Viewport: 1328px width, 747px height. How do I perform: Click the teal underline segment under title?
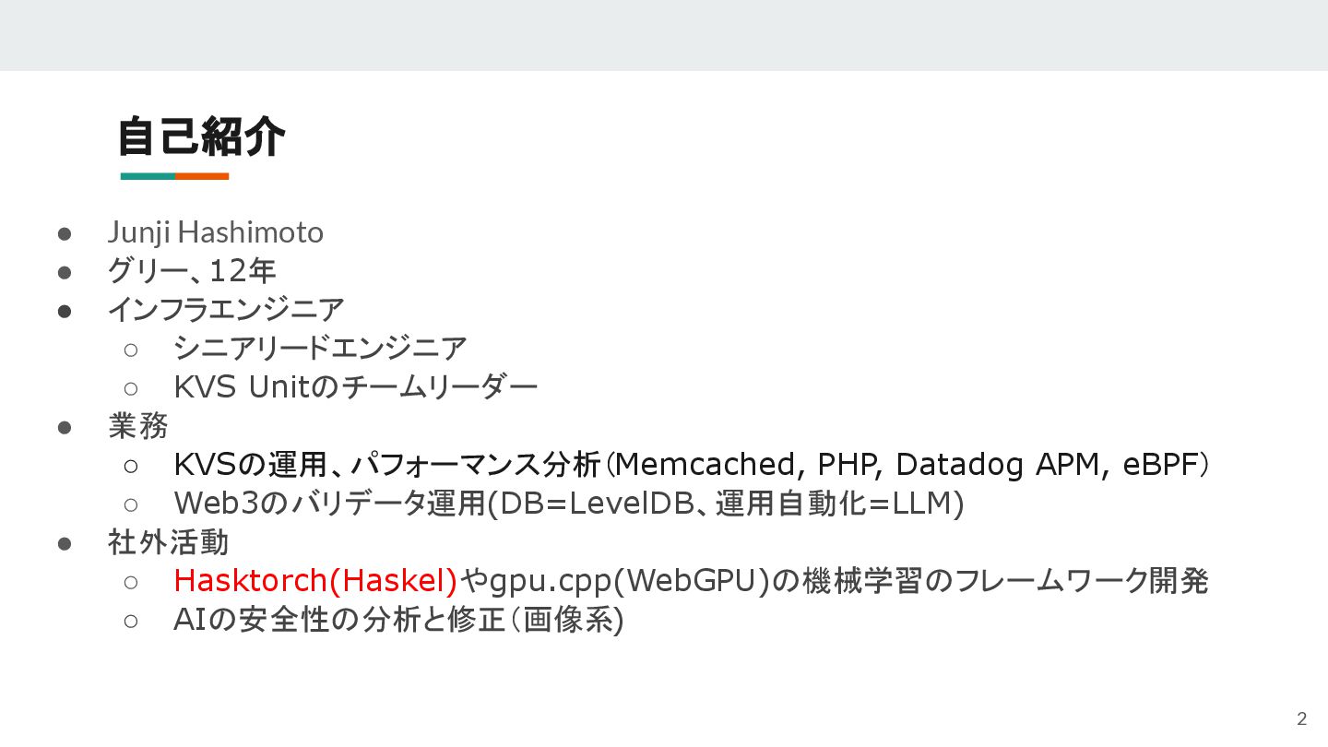(148, 175)
